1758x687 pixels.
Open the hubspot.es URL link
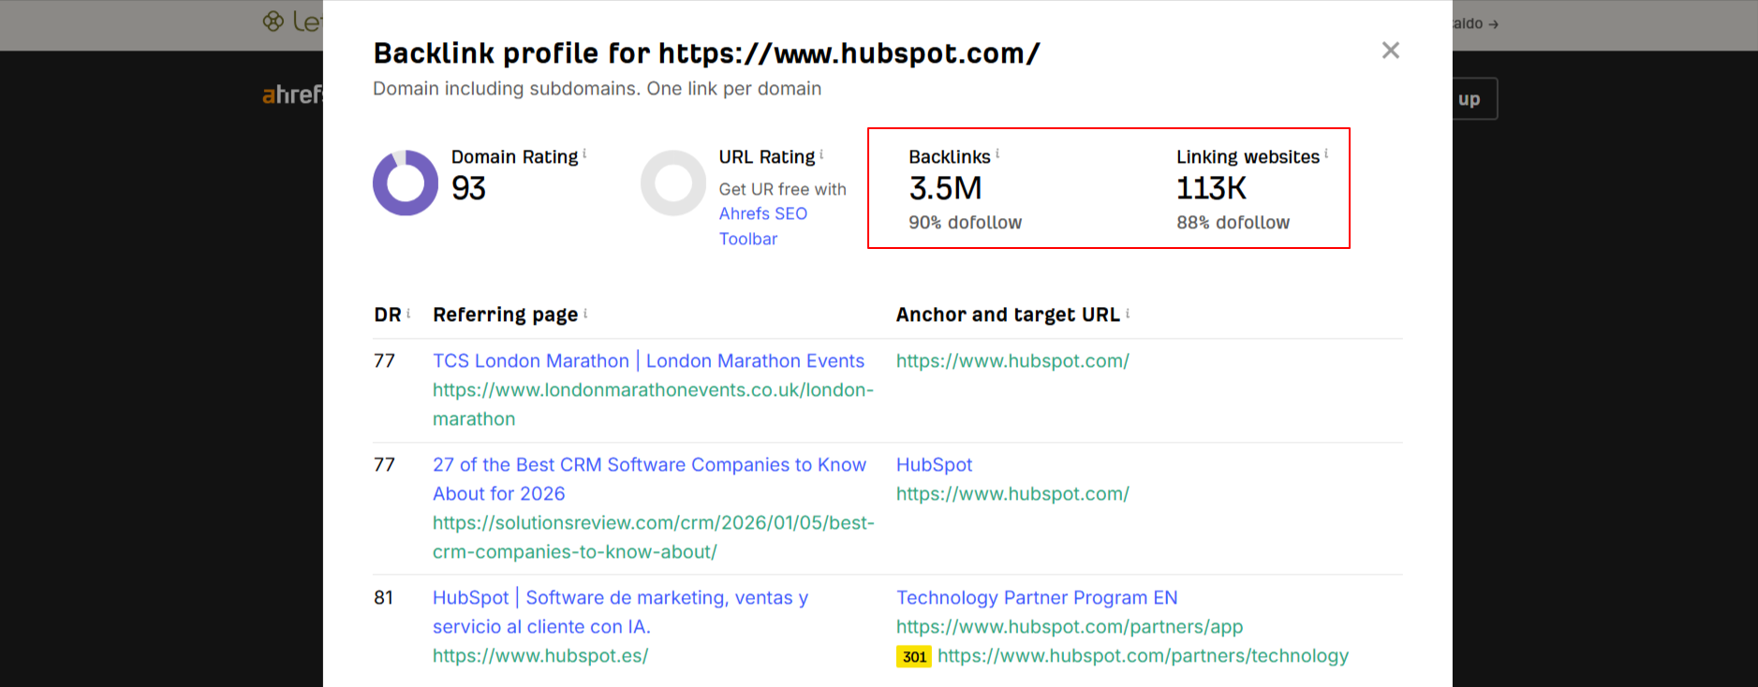coord(540,656)
